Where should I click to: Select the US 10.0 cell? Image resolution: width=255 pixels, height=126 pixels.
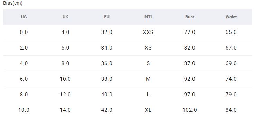pos(24,110)
